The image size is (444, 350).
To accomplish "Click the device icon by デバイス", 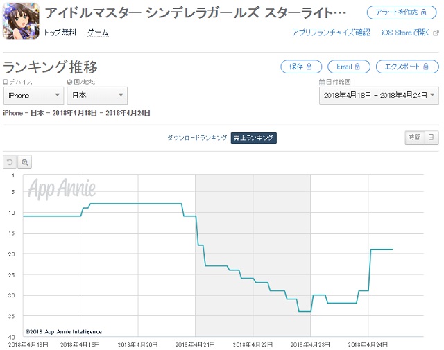I will 6,82.
